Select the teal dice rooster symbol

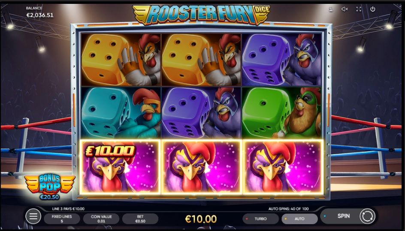pyautogui.click(x=121, y=112)
